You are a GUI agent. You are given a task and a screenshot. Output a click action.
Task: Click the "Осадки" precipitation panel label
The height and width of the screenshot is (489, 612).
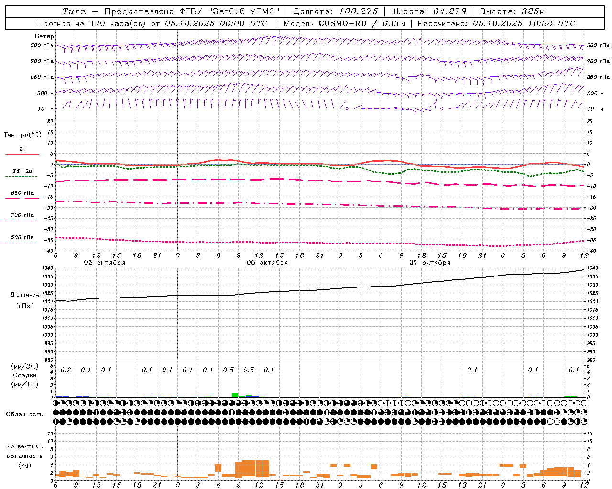(25, 375)
